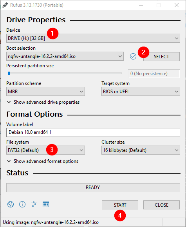Image resolution: width=186 pixels, height=227 pixels.
Task: Click the persistent partition size slider
Action: [65, 73]
